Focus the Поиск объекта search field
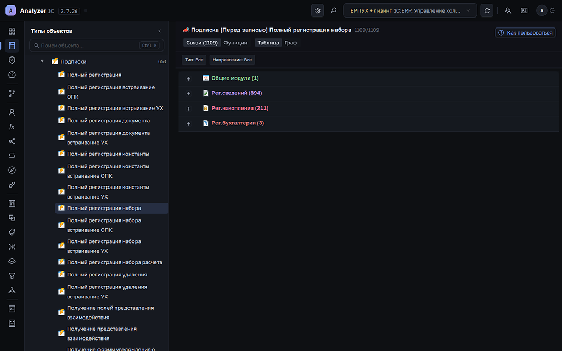The width and height of the screenshot is (562, 351). click(x=97, y=46)
